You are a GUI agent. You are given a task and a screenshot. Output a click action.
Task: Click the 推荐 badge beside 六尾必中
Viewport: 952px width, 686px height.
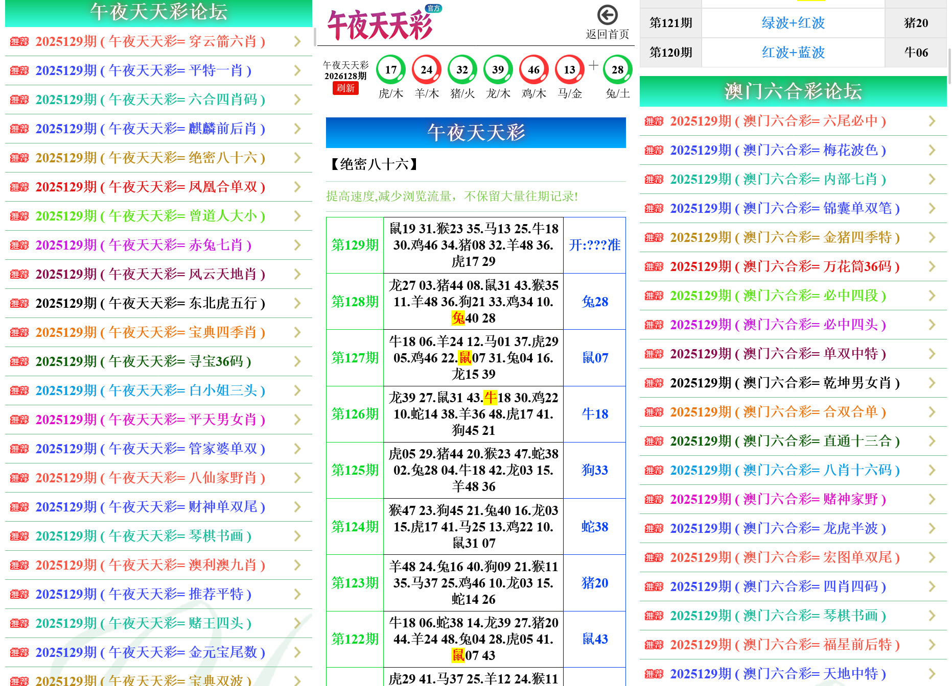click(654, 121)
